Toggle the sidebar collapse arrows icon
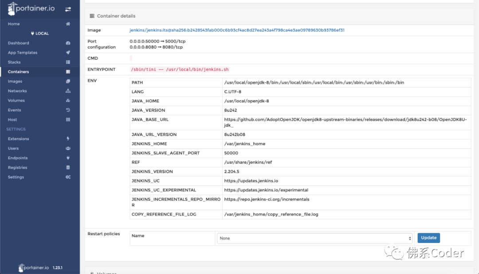 [x=68, y=9]
